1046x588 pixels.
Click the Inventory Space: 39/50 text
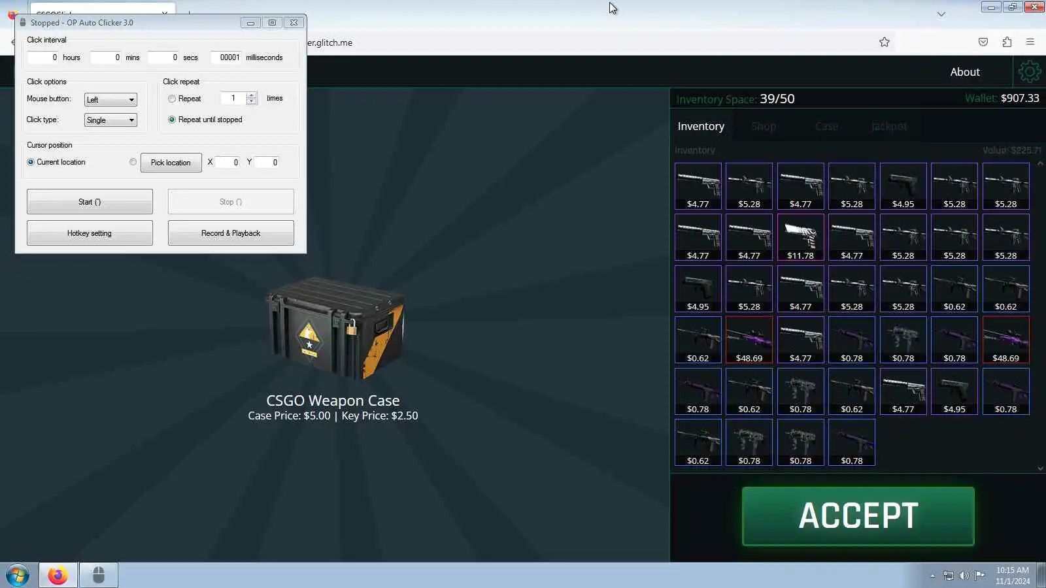(735, 99)
